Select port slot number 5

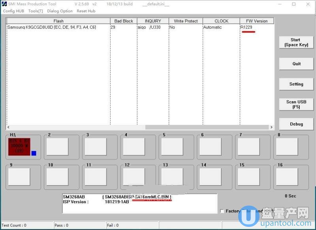pyautogui.click(x=172, y=147)
